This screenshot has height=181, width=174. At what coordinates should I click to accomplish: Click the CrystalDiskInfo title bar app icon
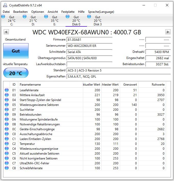pyautogui.click(x=5, y=5)
